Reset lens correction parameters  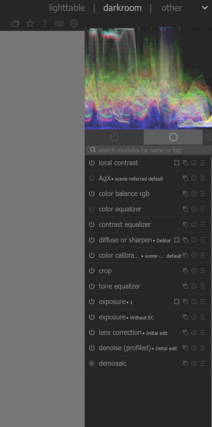pyautogui.click(x=194, y=333)
